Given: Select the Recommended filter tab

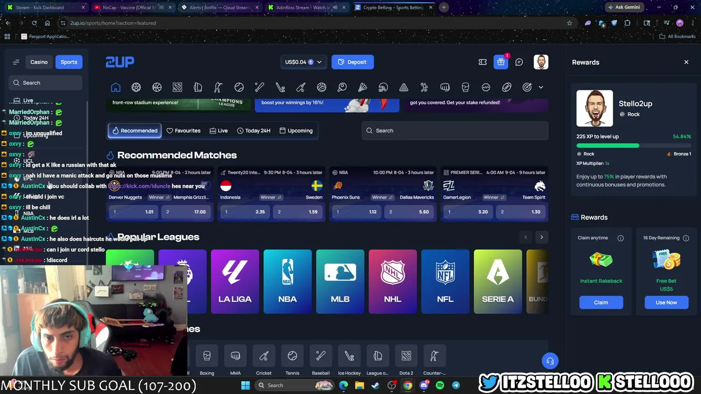Looking at the screenshot, I should pos(135,131).
